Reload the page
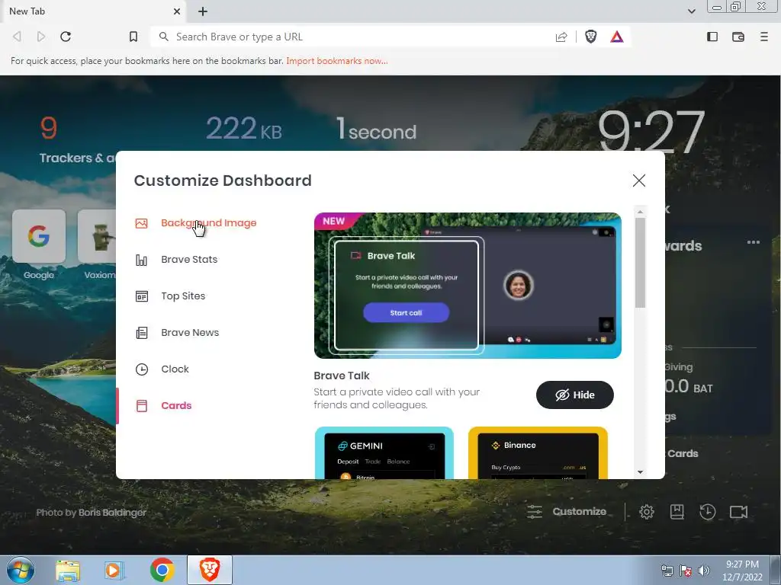The width and height of the screenshot is (781, 585). pyautogui.click(x=66, y=37)
